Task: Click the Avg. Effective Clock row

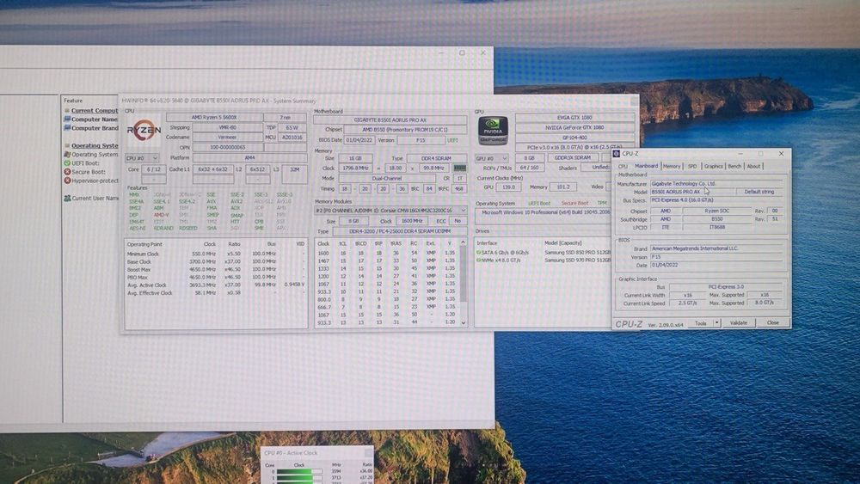Action: [x=216, y=292]
